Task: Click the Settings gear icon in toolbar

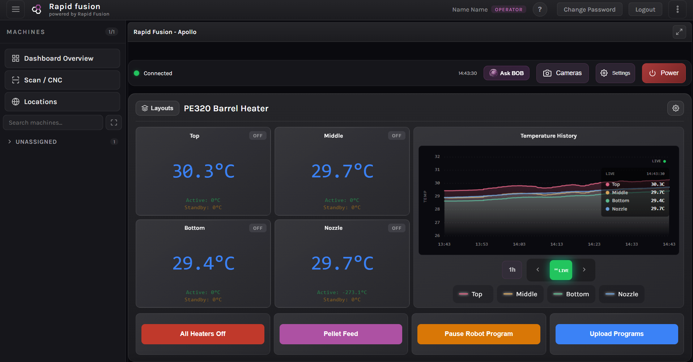Action: click(x=604, y=73)
